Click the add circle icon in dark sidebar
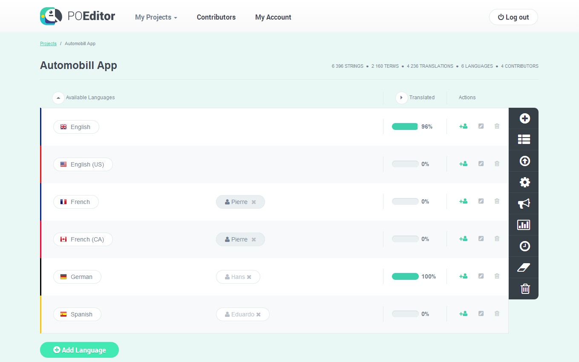579x362 pixels. (524, 118)
